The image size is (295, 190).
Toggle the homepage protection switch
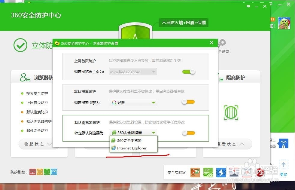coord(189,72)
